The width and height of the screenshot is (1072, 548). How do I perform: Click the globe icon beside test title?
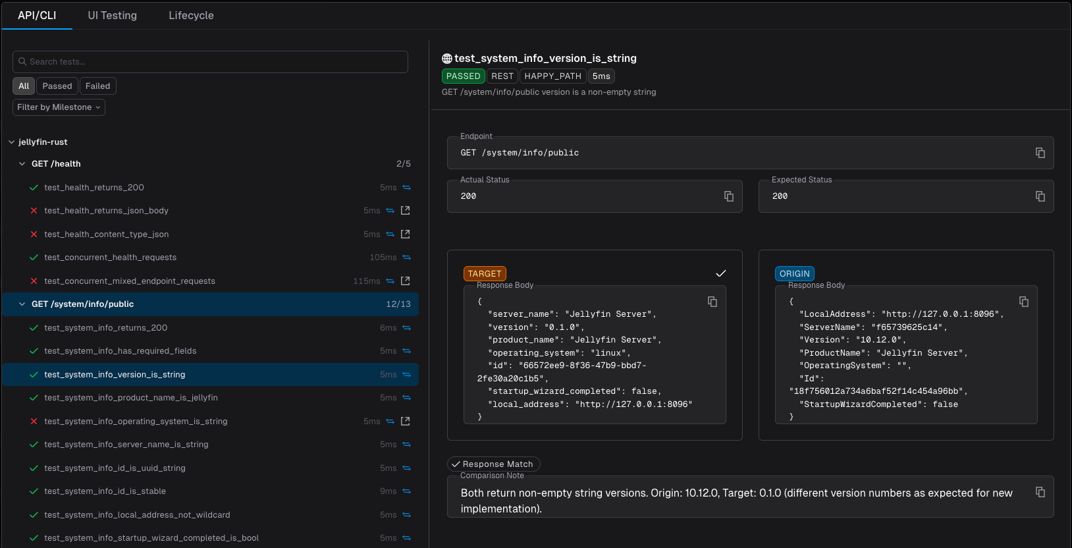tap(447, 59)
